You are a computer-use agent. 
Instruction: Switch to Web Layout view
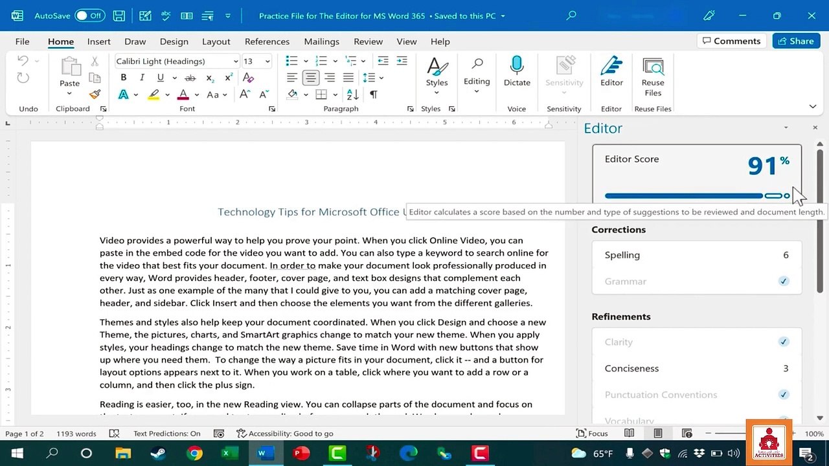687,434
